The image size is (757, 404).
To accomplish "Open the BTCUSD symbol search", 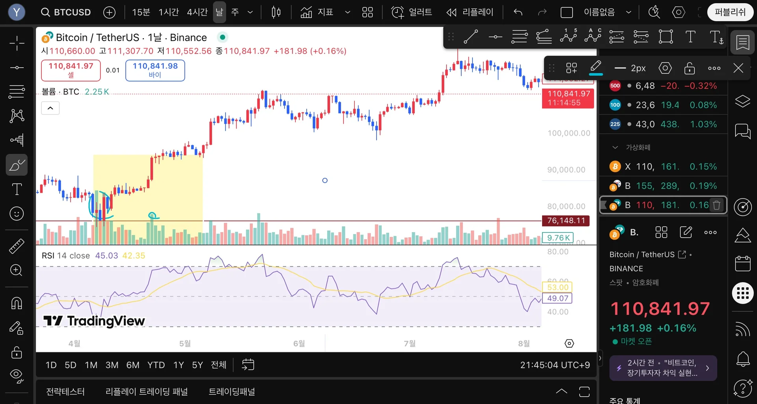I will pos(66,12).
